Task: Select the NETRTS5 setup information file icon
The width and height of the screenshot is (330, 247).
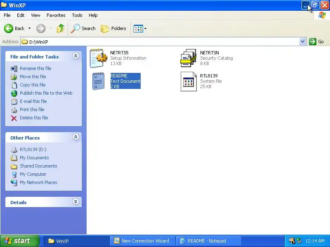Action: point(97,58)
